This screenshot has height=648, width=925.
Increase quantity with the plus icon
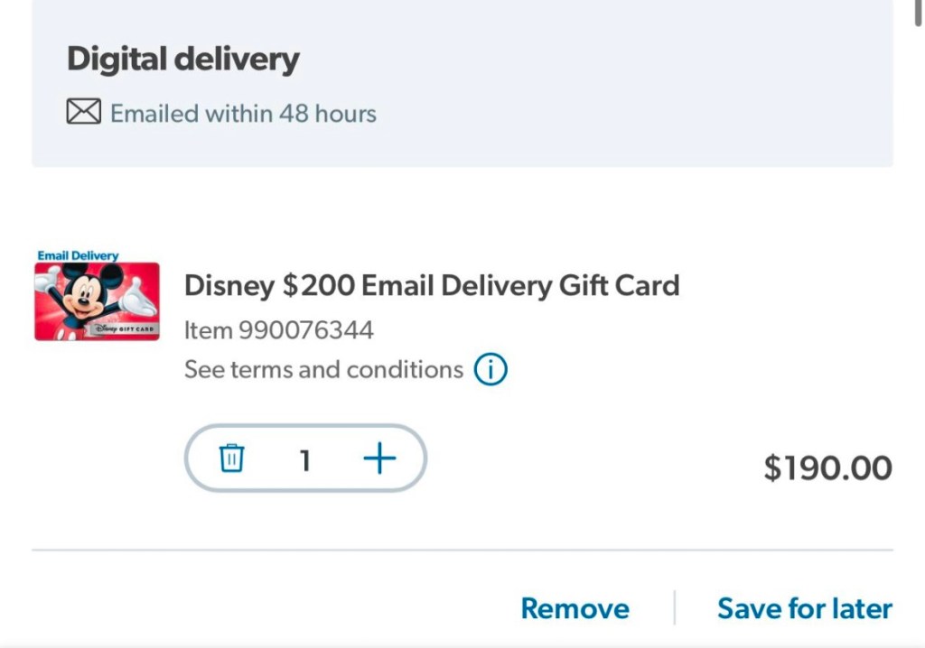coord(379,458)
